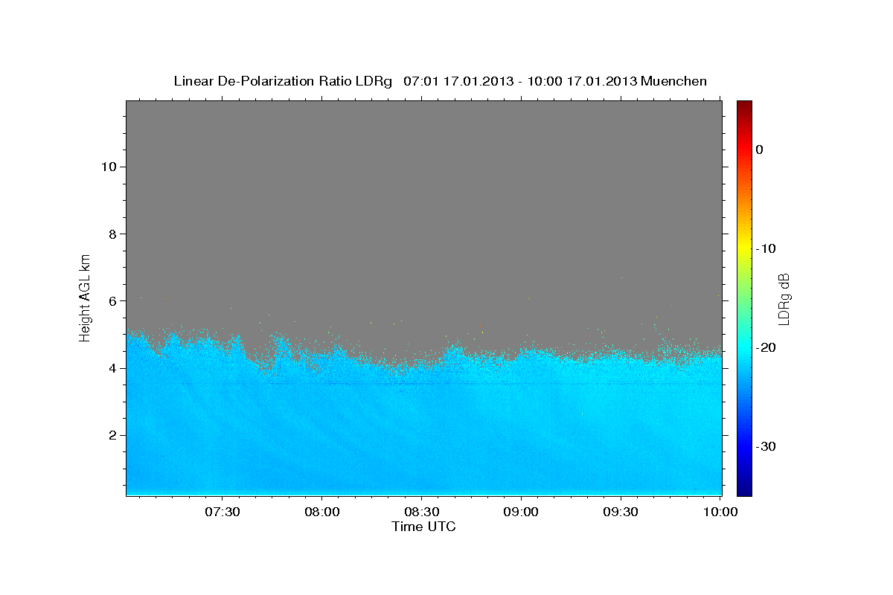Click the colorbar value 0

(x=760, y=149)
